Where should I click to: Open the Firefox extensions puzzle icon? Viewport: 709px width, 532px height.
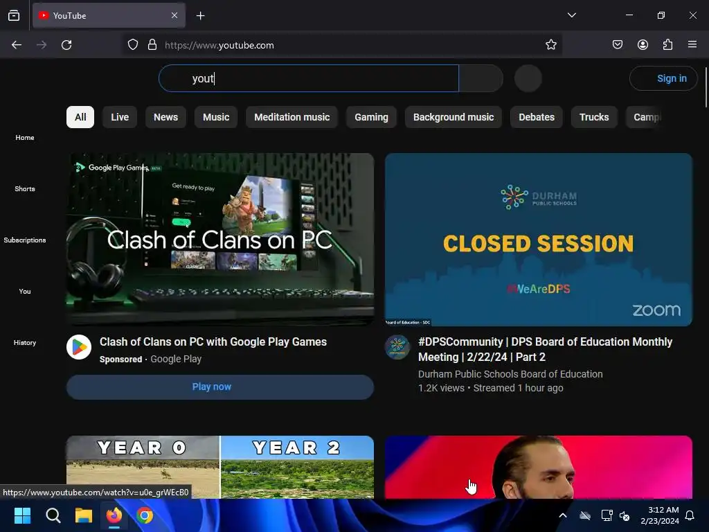[x=667, y=45]
